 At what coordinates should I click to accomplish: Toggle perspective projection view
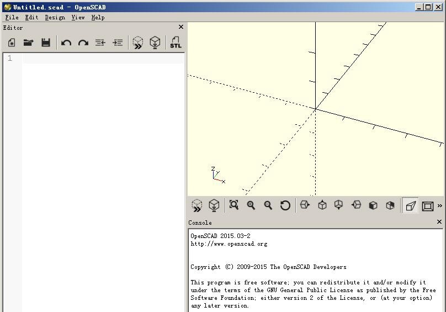tap(411, 205)
